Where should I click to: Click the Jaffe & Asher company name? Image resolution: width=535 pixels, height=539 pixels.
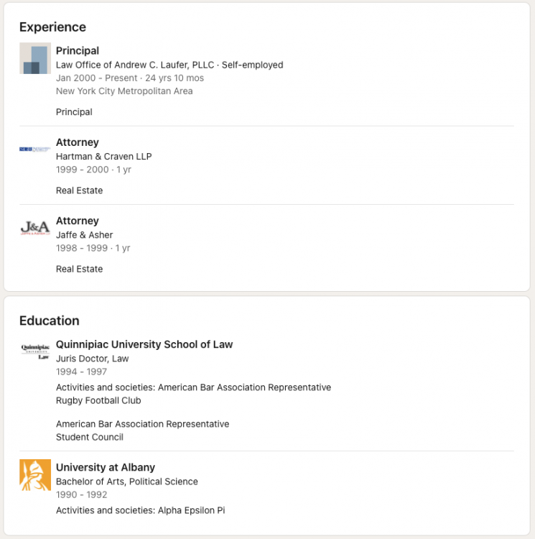[x=85, y=234]
